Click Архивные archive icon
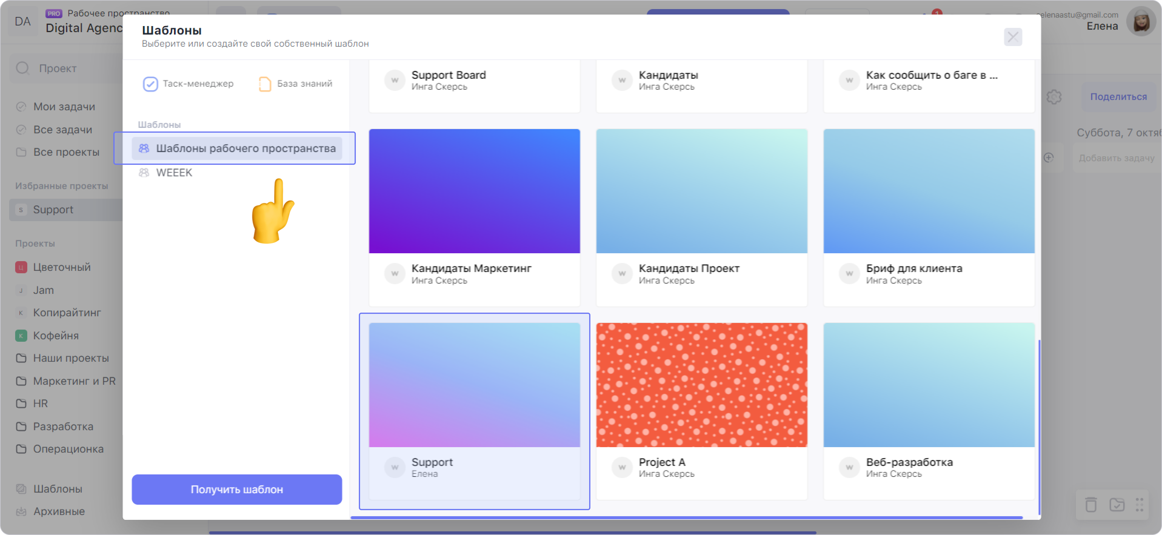Image resolution: width=1162 pixels, height=535 pixels. (21, 512)
